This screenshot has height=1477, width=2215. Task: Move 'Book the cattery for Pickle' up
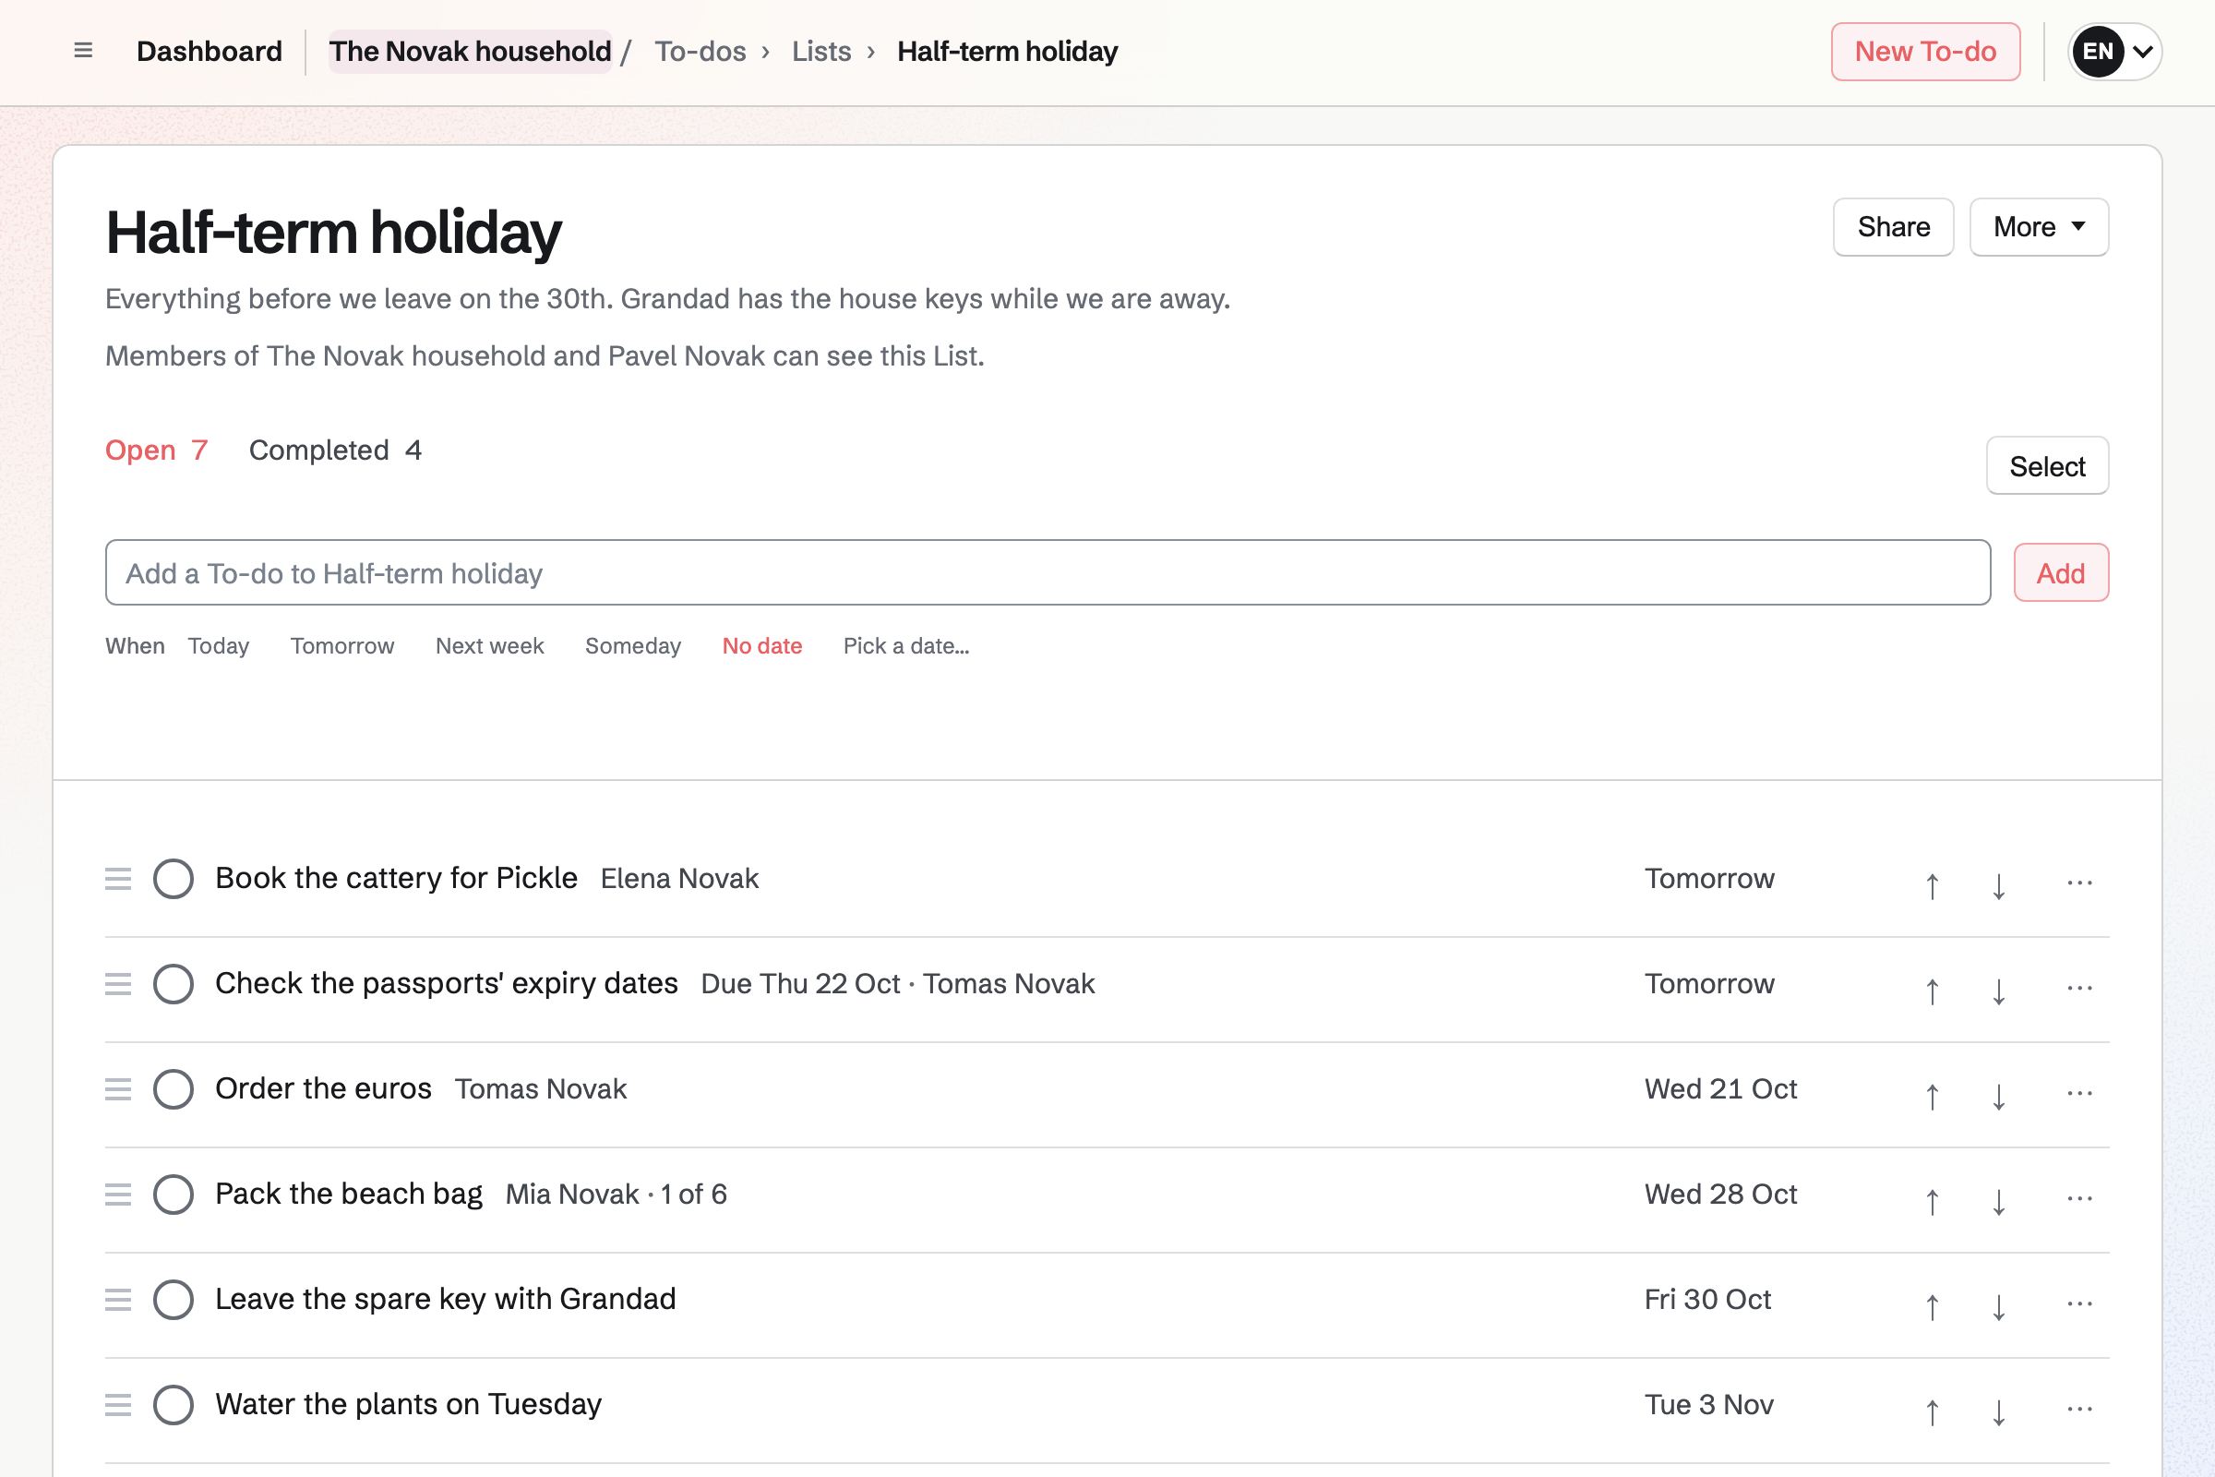click(x=1932, y=884)
